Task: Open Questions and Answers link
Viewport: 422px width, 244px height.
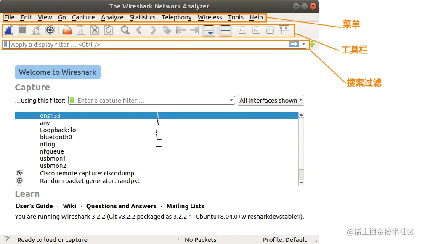Action: coord(121,206)
